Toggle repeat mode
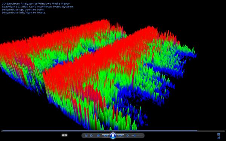Image resolution: width=226 pixels, height=141 pixels. pos(91,135)
